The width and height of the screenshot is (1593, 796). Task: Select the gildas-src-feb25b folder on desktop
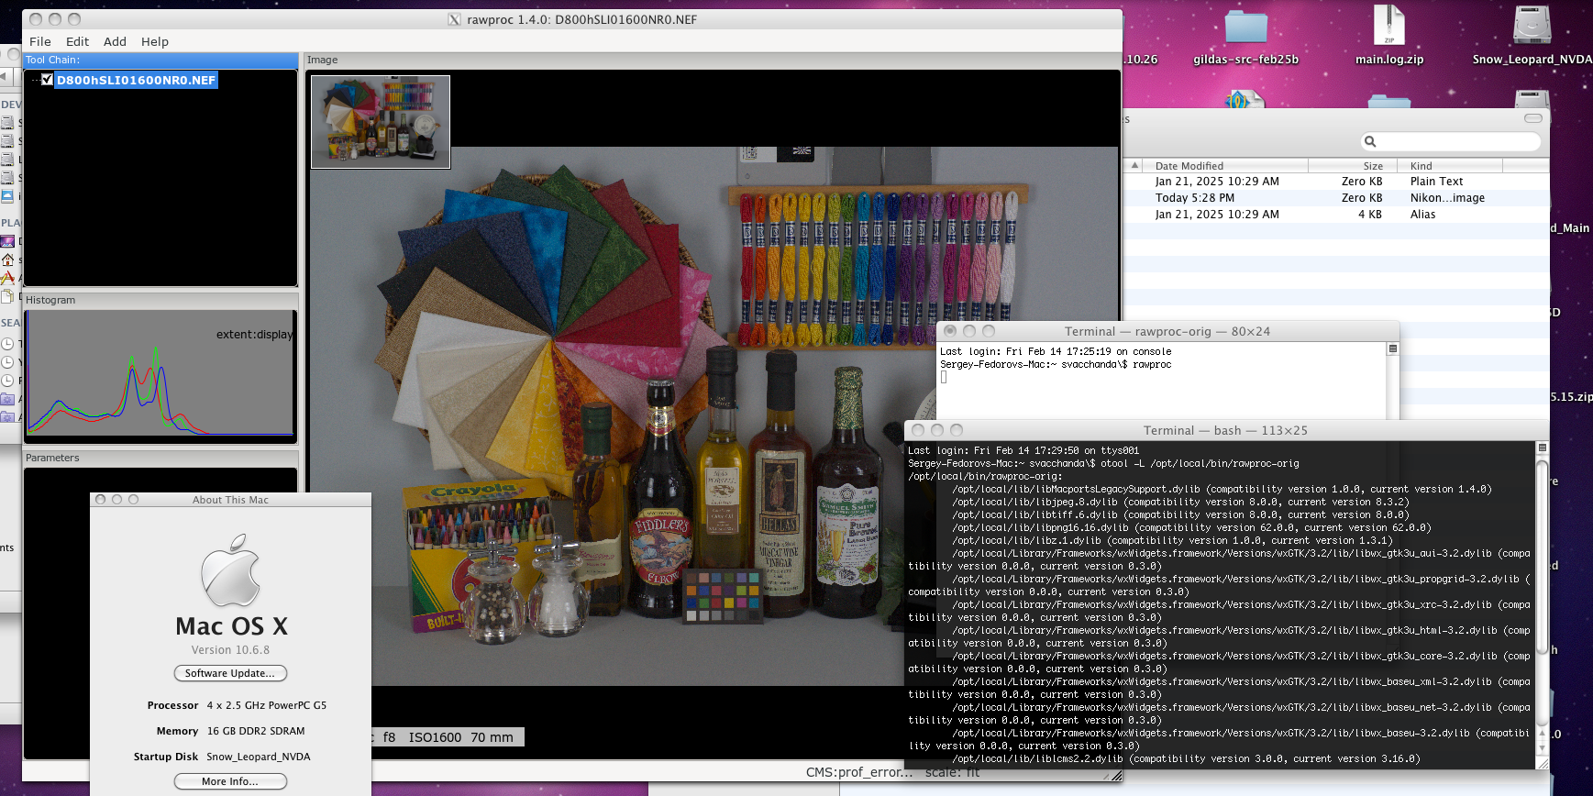tap(1245, 37)
